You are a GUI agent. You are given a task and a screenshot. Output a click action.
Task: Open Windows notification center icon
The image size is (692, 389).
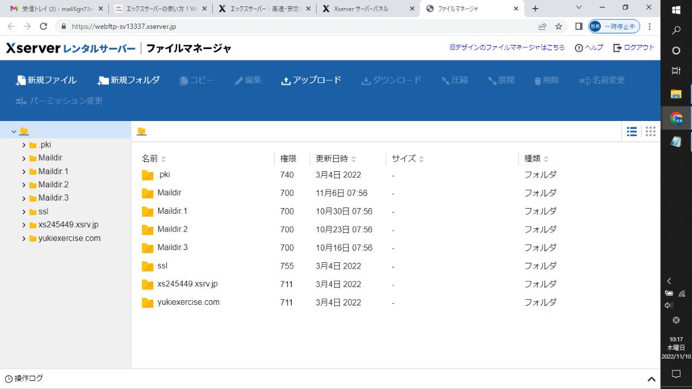(676, 374)
